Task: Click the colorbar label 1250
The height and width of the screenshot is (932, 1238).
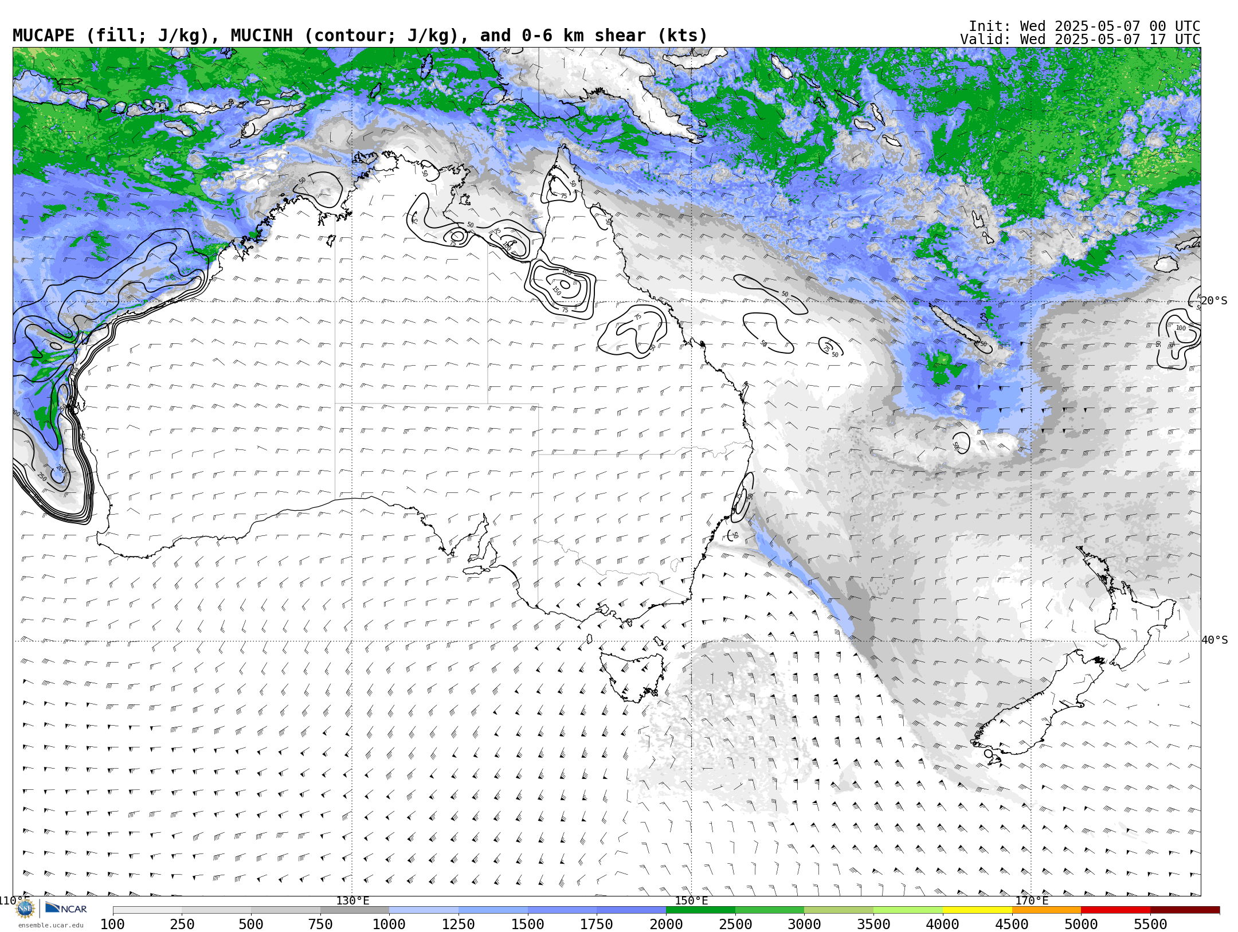Action: point(459,924)
